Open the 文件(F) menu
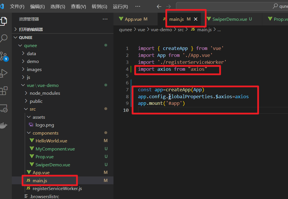Viewport: 288px width, 199px height. (x=17, y=6)
